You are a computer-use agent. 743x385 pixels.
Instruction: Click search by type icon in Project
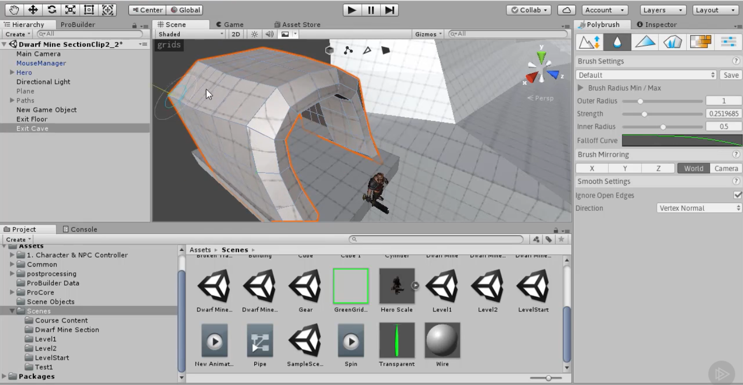point(536,239)
